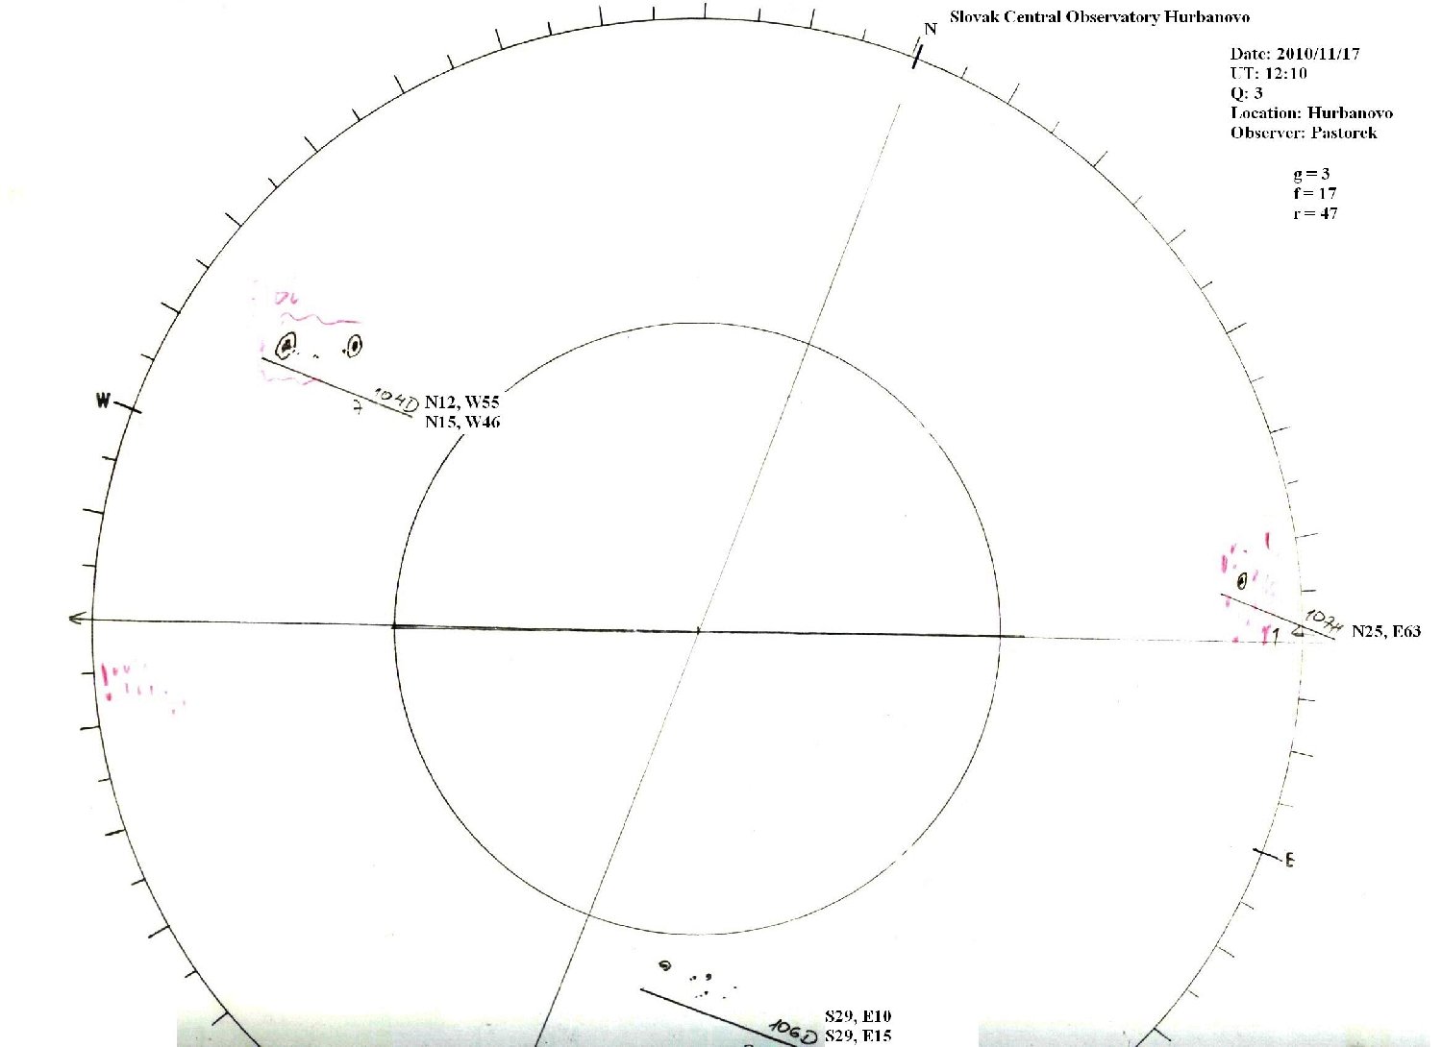Click the N north marker on the limb
Viewport: 1442px width, 1047px height.
coord(930,30)
